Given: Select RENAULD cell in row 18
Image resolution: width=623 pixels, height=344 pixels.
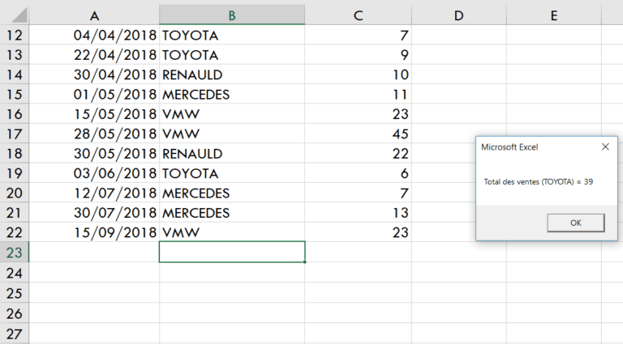Looking at the screenshot, I should tap(232, 153).
